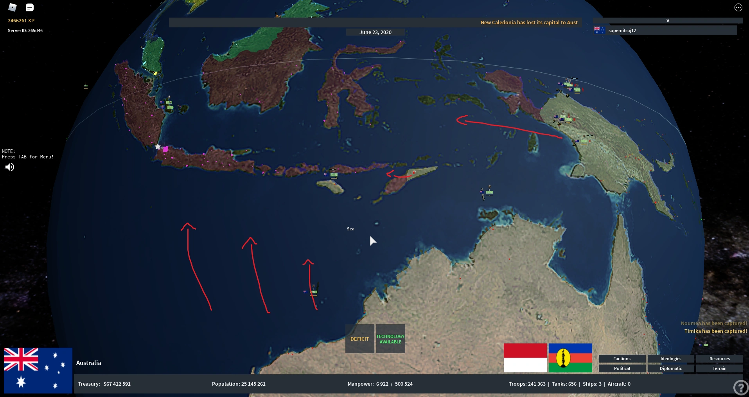Click the ServerID: 365d46 label
This screenshot has height=397, width=749.
click(x=25, y=31)
